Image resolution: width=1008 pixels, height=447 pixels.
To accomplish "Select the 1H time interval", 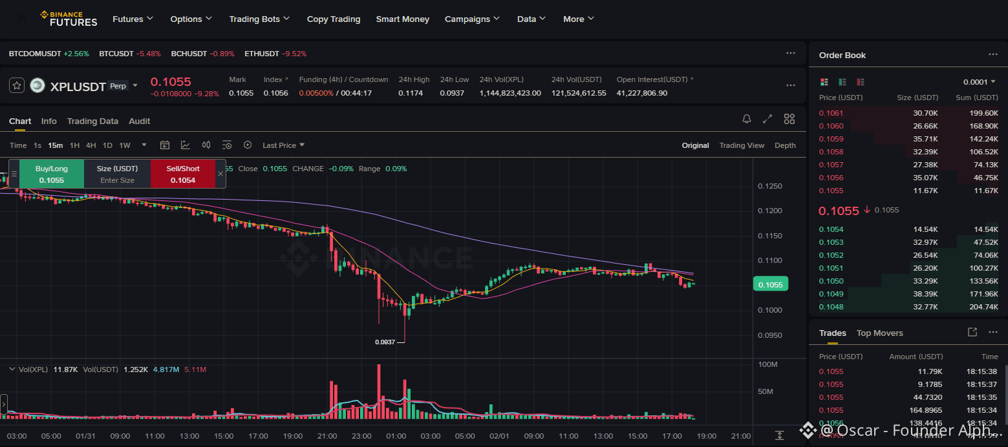I will (75, 145).
